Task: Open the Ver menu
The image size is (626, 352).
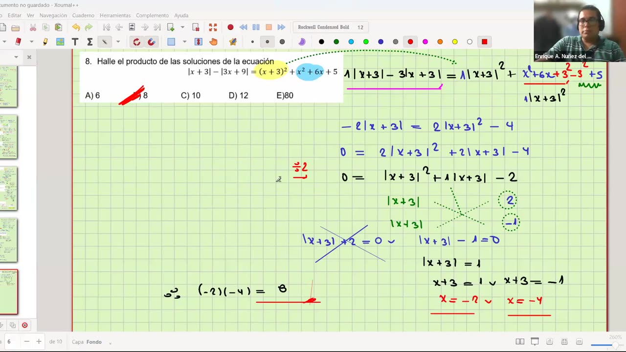Action: pos(30,16)
